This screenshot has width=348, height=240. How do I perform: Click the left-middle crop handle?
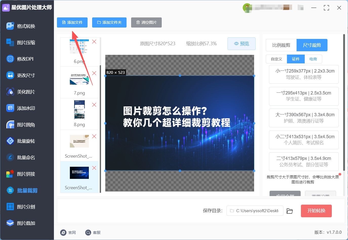pos(105,123)
